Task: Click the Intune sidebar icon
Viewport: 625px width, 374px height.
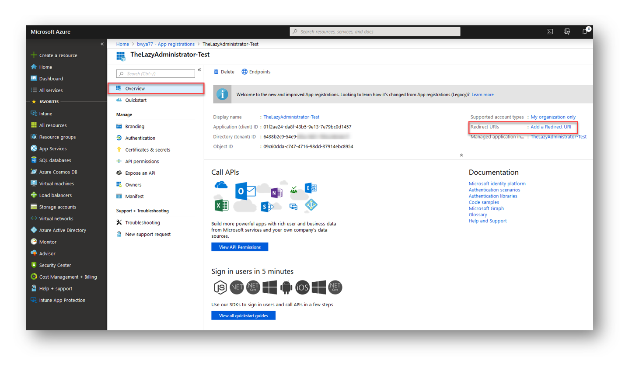Action: click(34, 114)
